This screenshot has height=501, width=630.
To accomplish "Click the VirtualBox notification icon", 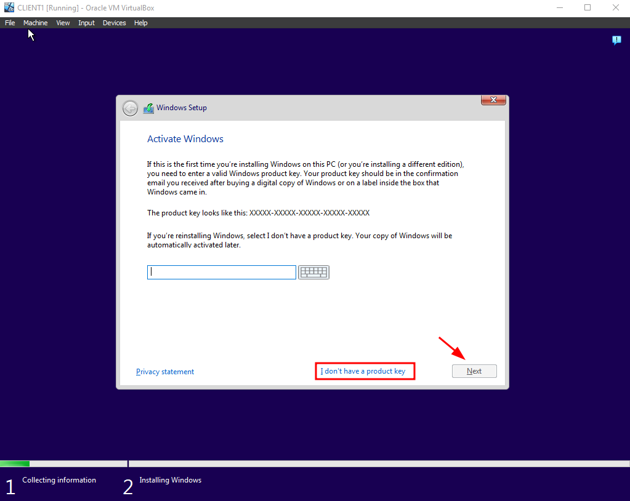I will click(616, 40).
